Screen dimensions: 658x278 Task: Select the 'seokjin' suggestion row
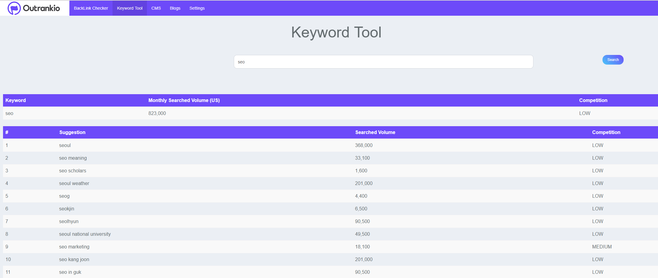pyautogui.click(x=66, y=209)
